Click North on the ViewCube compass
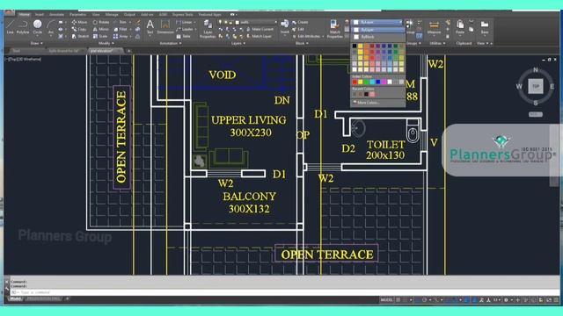The image size is (563, 316). (536, 70)
